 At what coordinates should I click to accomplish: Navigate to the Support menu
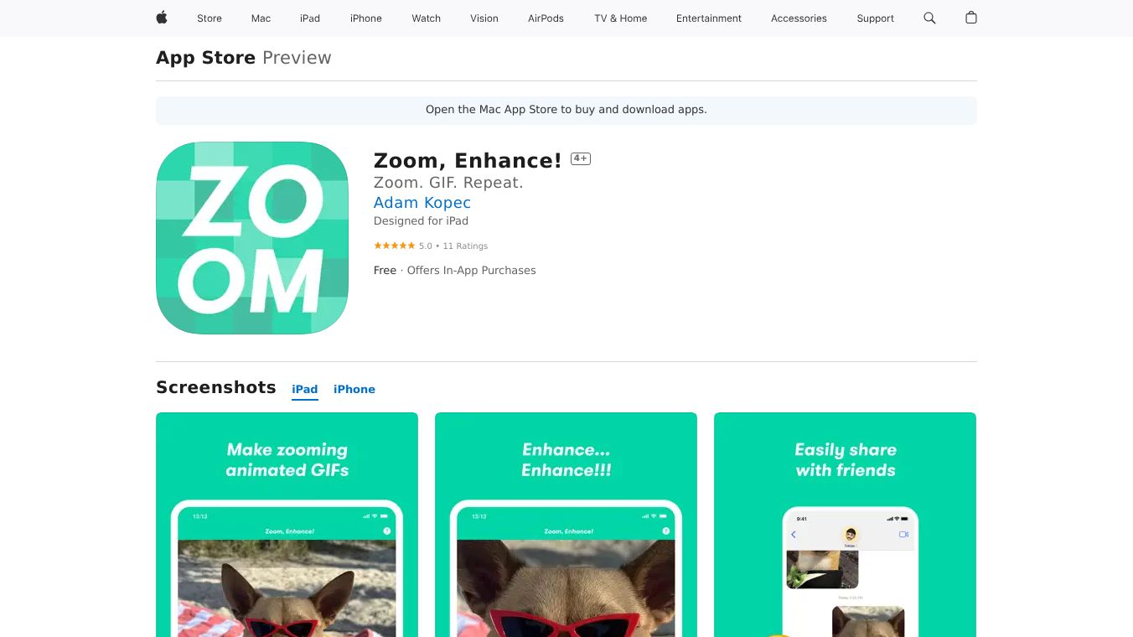click(875, 18)
